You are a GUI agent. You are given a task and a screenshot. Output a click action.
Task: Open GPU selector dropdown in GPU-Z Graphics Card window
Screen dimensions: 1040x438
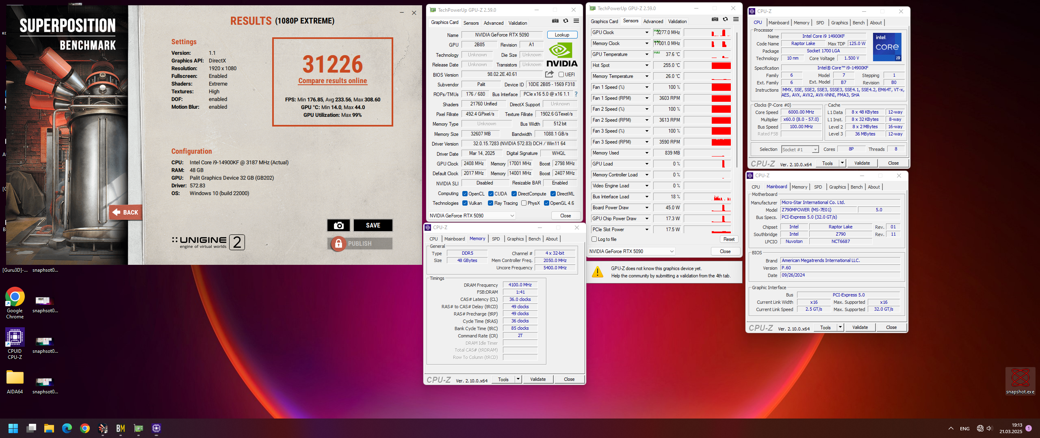coord(472,216)
